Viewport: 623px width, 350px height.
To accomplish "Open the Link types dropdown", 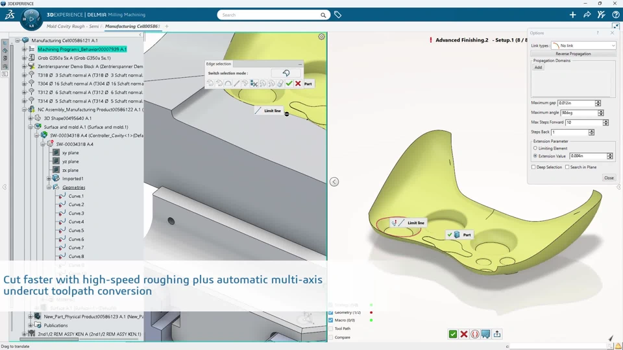I will pyautogui.click(x=583, y=45).
